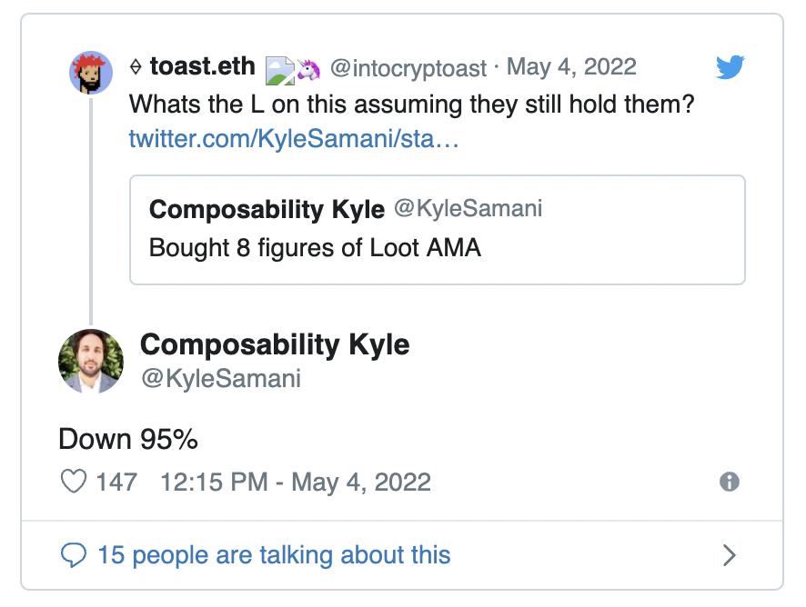This screenshot has width=806, height=607.
Task: Open the @KyleSamani handle below the author name
Action: [220, 378]
